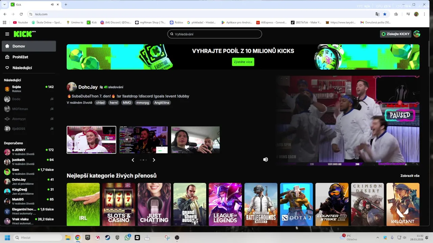Open Chrome three-dot menu
Screen dimensions: 433x243
(x=424, y=14)
